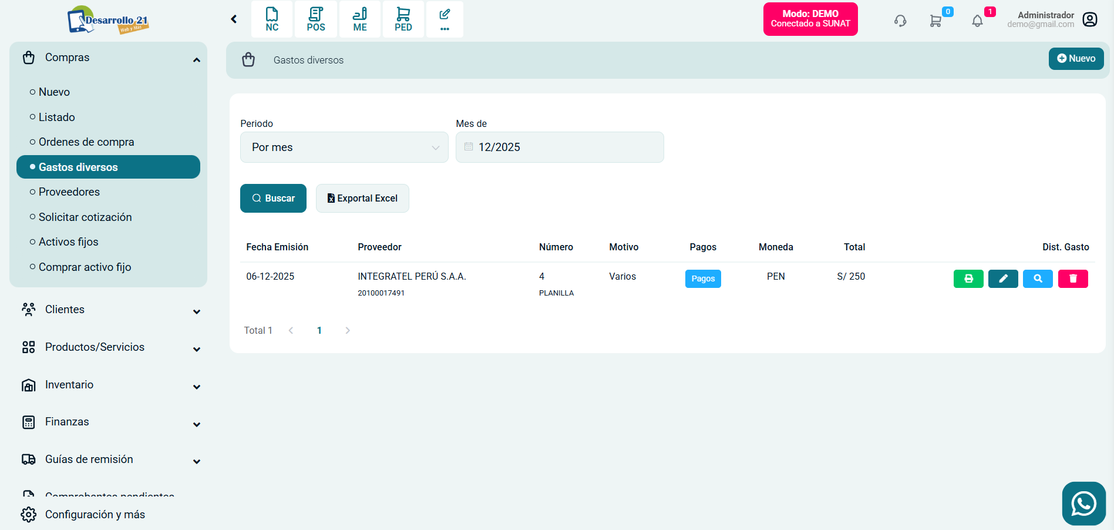Select Proveedores in the Compras menu
The image size is (1114, 530).
69,192
